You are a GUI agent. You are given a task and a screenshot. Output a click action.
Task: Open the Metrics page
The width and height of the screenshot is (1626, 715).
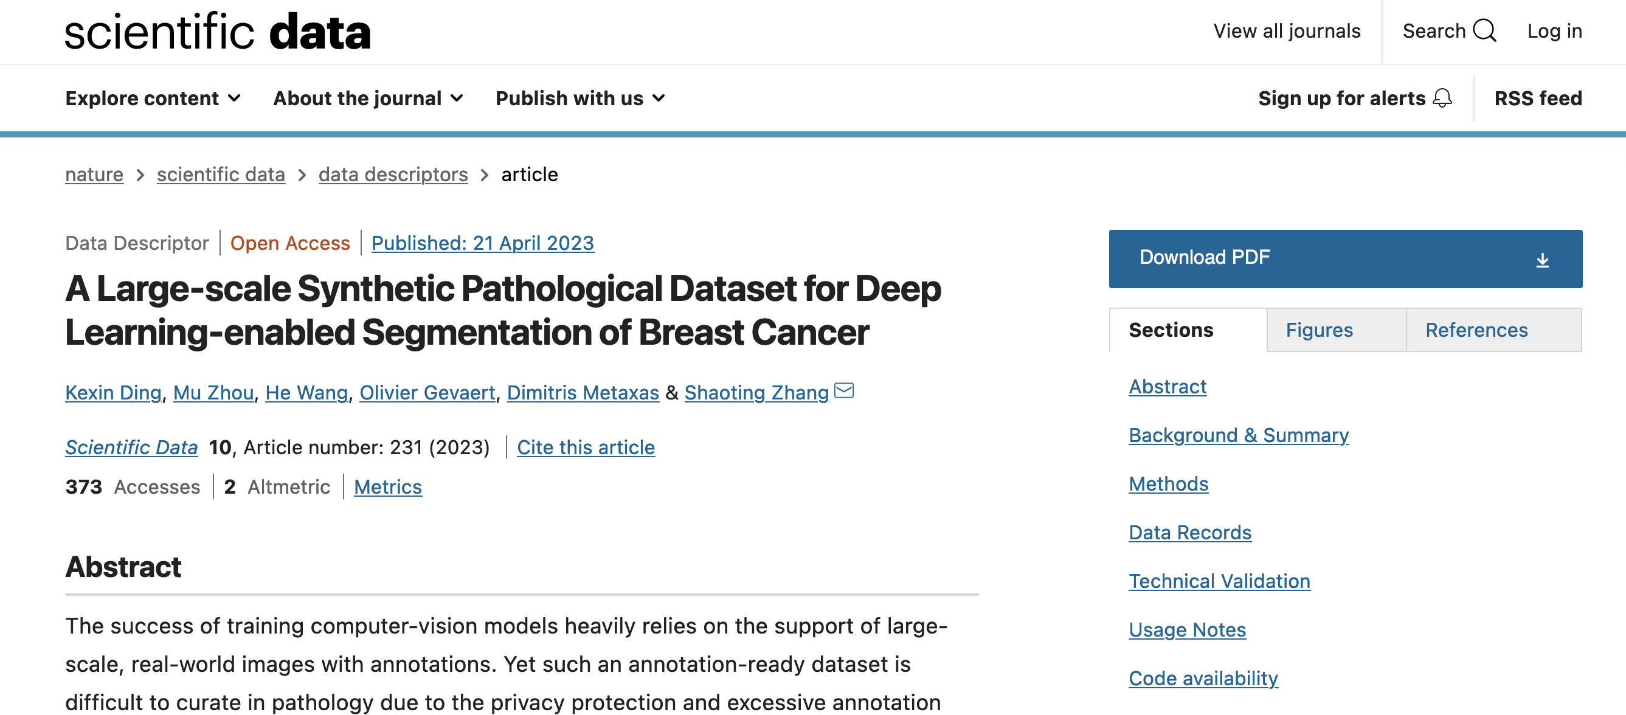[x=388, y=486]
